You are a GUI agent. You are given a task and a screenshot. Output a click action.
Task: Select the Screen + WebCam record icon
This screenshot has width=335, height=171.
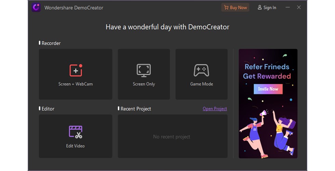tap(76, 70)
